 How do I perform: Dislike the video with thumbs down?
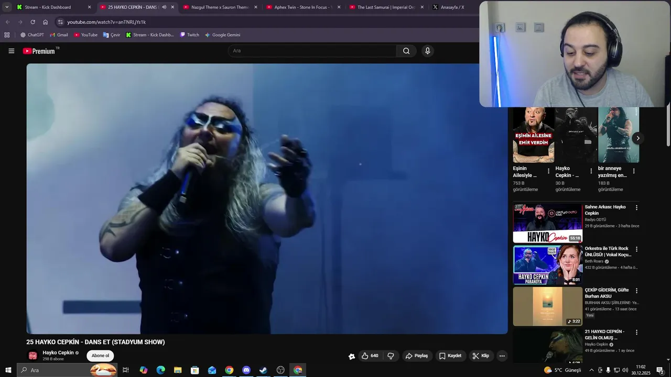(391, 356)
